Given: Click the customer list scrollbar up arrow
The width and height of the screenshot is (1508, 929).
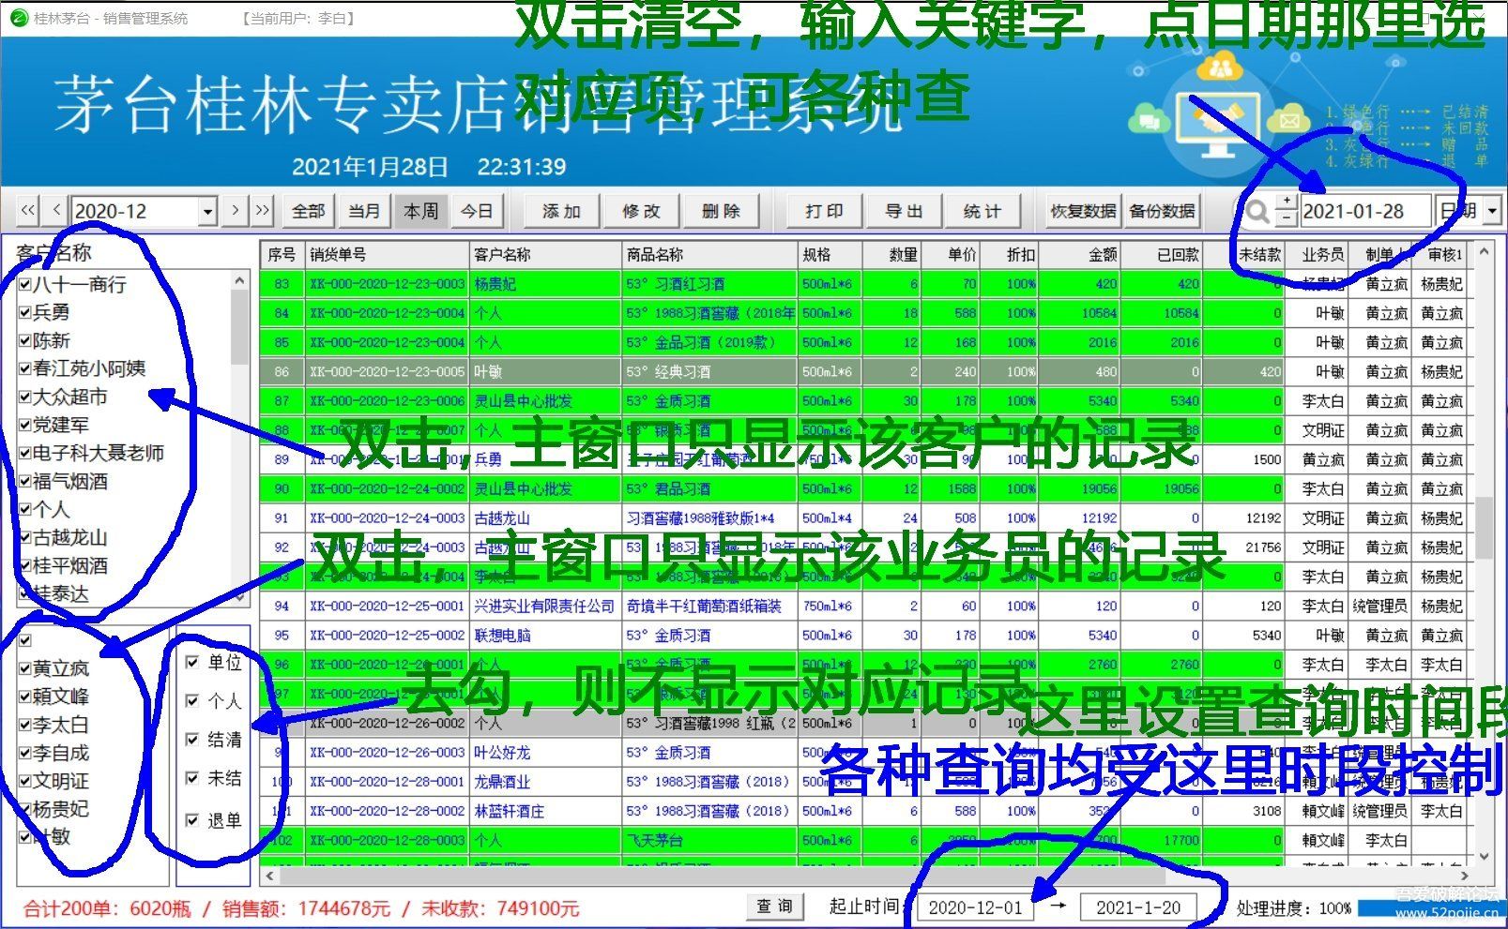Looking at the screenshot, I should 239,280.
